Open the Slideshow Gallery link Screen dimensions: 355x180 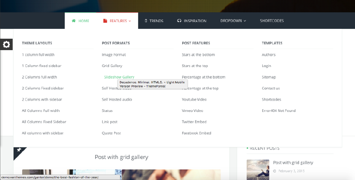coord(119,77)
